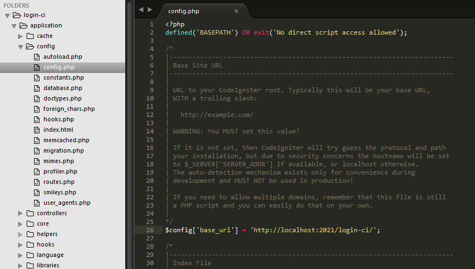Expand the language folder arrow
475x269 pixels.
20,255
